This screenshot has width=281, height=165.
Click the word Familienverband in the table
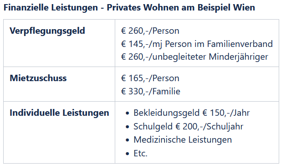pos(240,44)
